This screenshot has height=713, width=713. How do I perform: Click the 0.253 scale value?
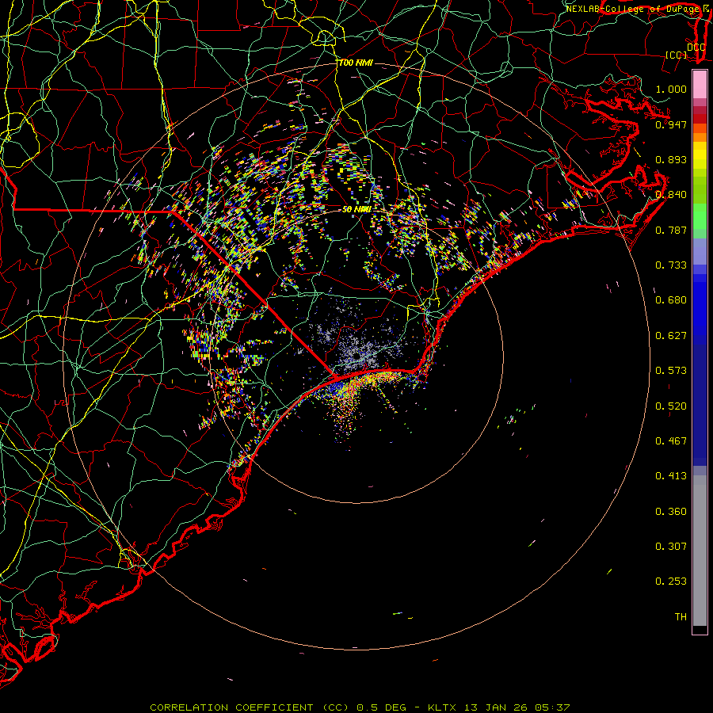(x=671, y=581)
